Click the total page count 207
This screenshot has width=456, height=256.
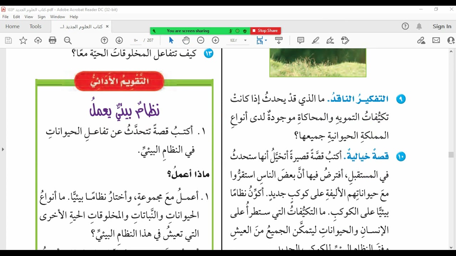[150, 41]
